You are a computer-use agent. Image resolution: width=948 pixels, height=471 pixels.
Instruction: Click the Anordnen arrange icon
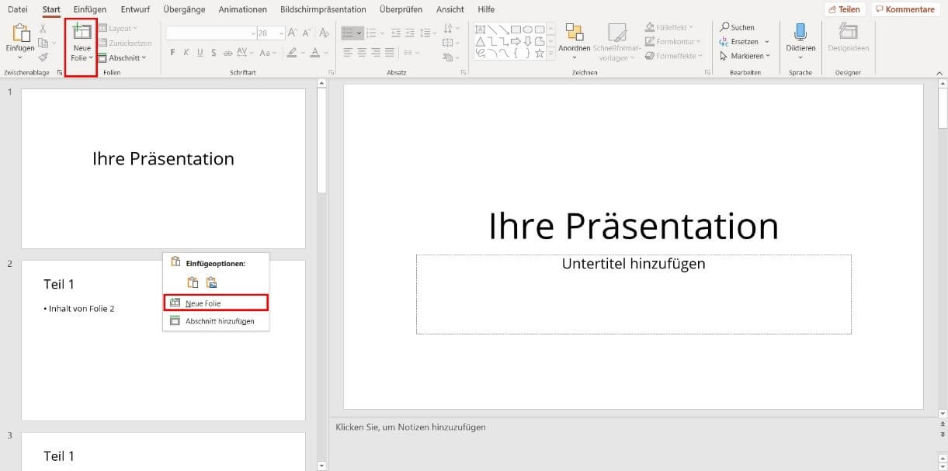[575, 32]
